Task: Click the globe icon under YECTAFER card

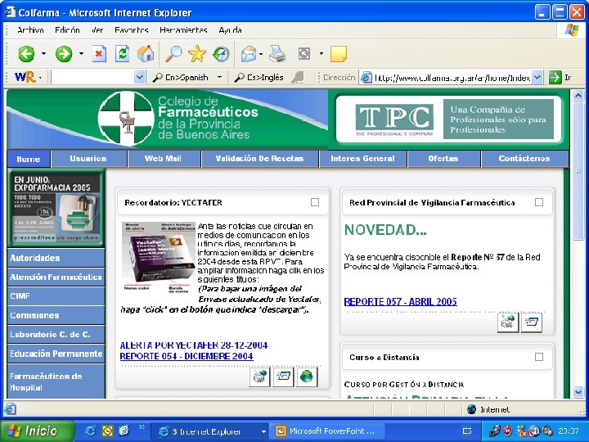Action: (307, 377)
